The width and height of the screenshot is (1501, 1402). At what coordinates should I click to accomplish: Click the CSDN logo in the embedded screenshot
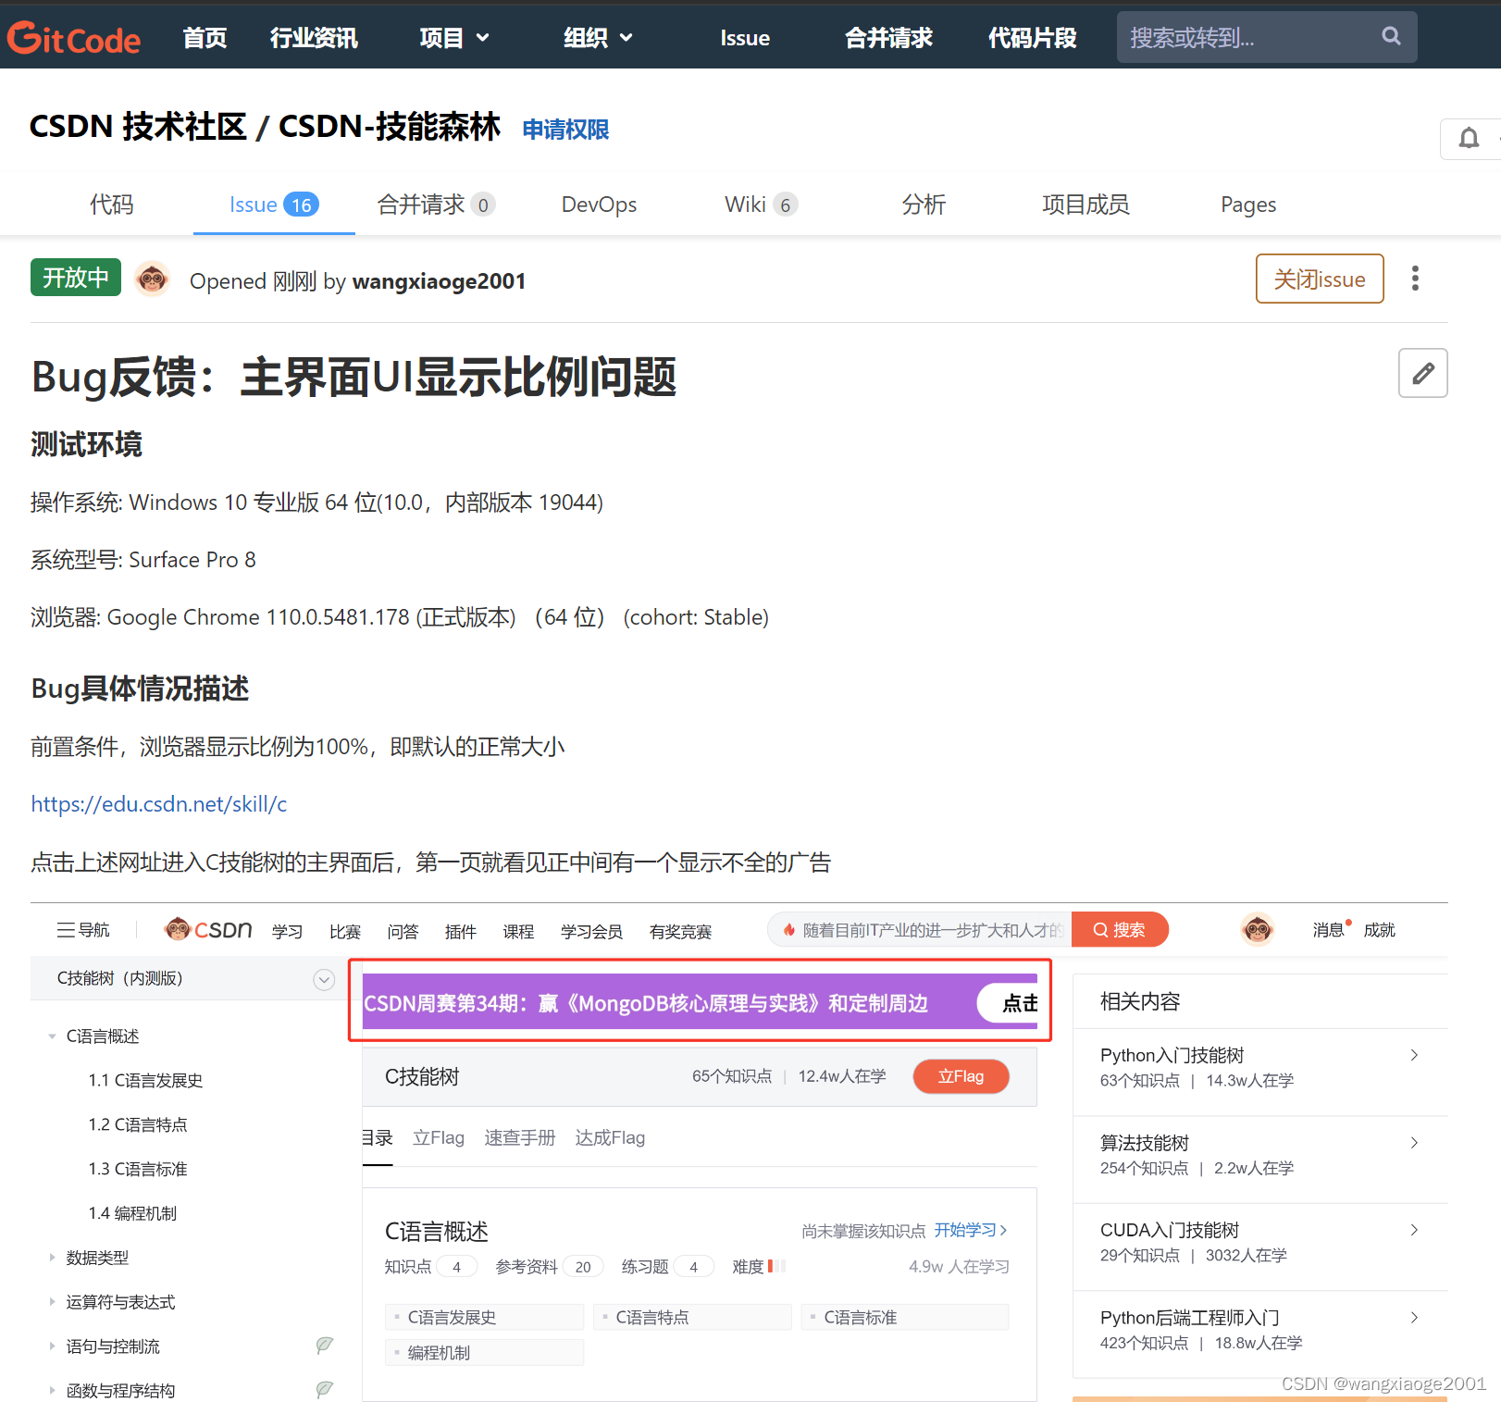click(208, 930)
